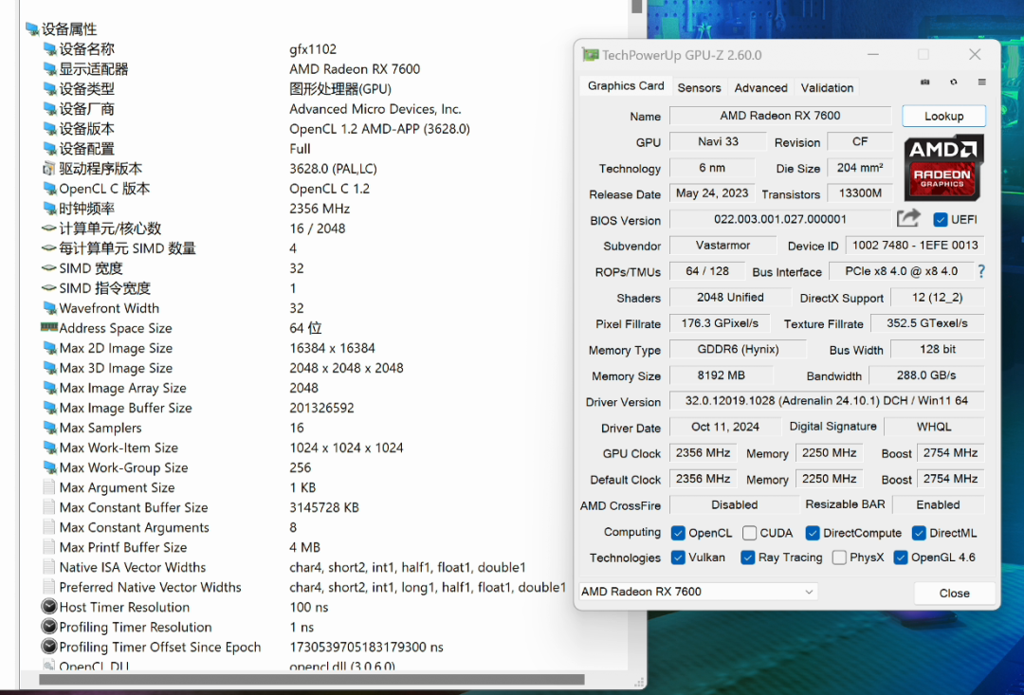Toggle the OpenGL 4.6 checkbox
This screenshot has height=695, width=1024.
901,558
